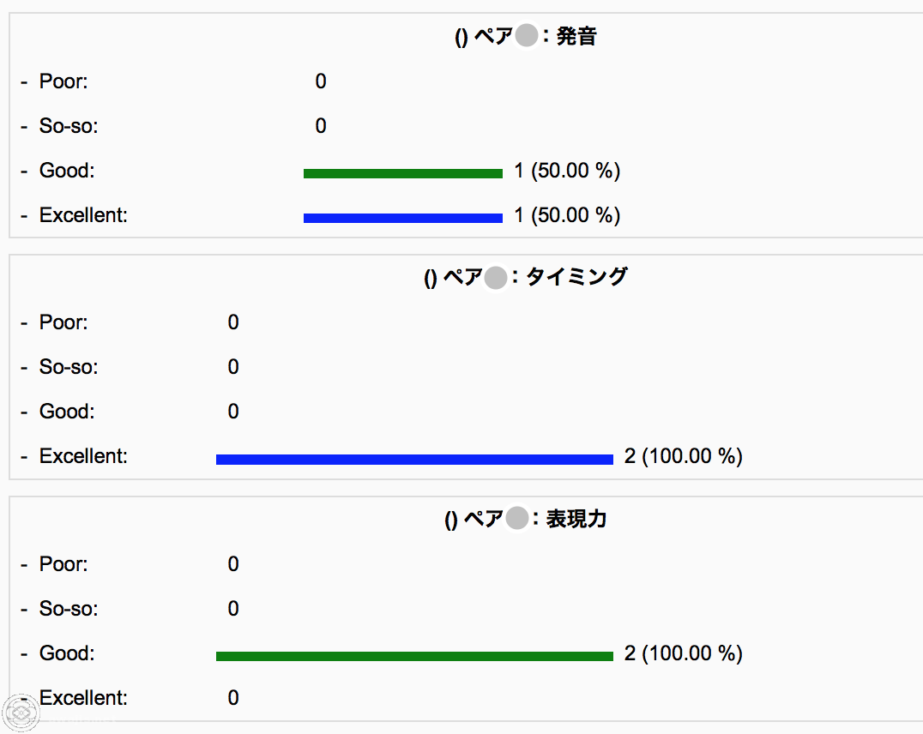Click the 2 (100.00 %) value in 表現力
This screenshot has width=923, height=734.
click(x=684, y=653)
